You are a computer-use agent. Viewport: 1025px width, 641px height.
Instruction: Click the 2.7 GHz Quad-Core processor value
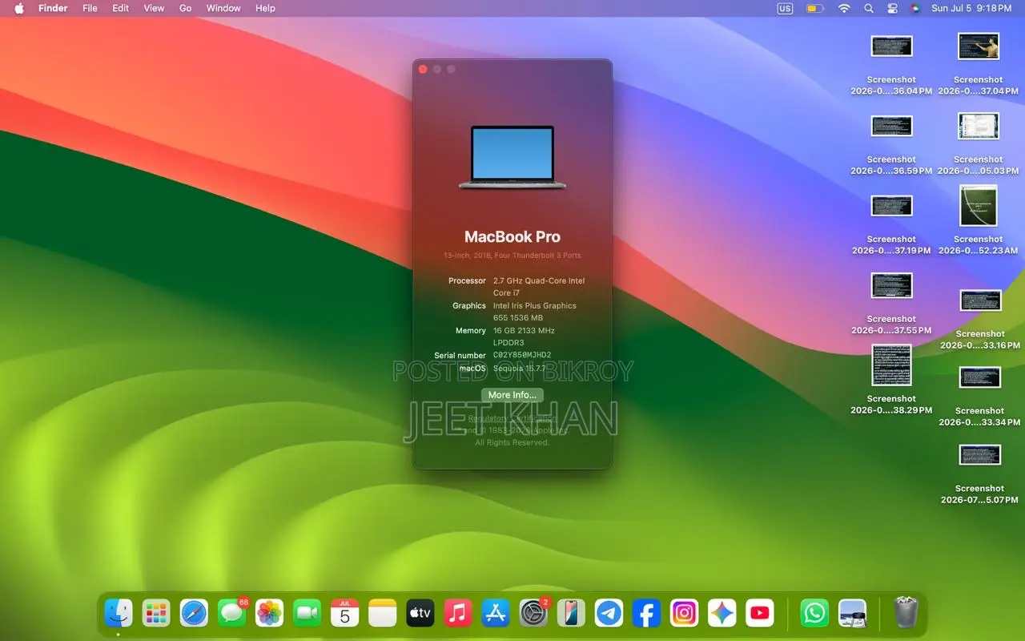coord(539,287)
